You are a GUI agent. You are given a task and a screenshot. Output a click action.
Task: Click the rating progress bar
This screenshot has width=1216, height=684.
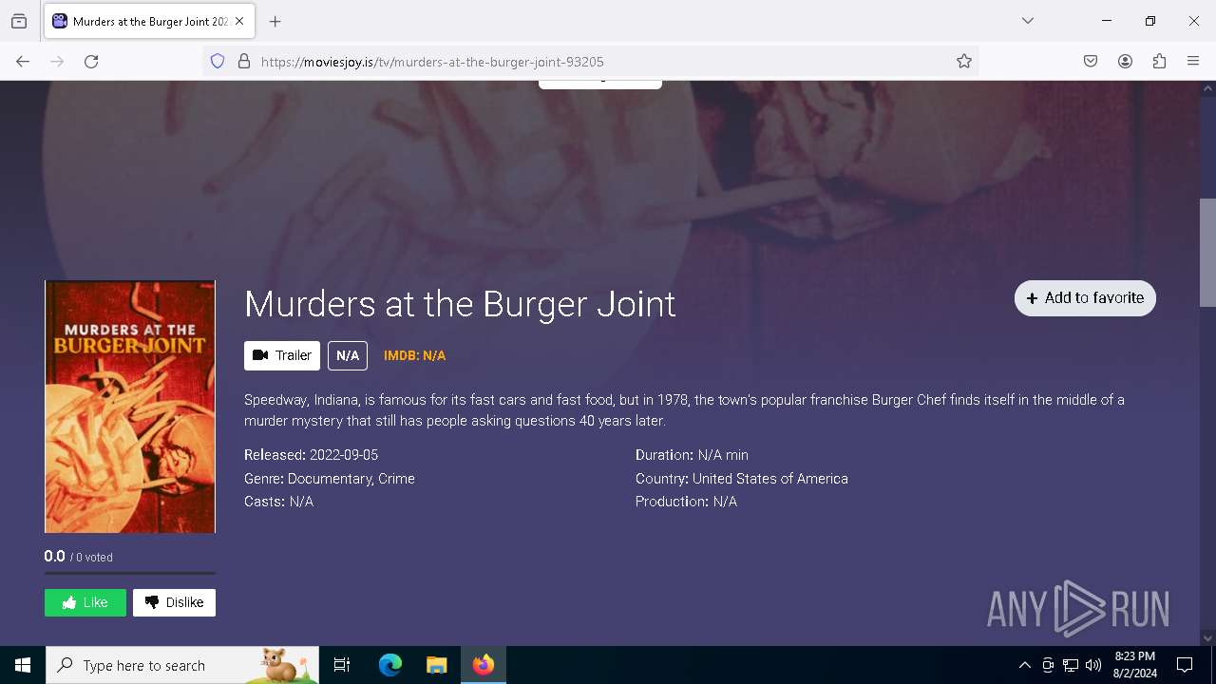point(130,573)
